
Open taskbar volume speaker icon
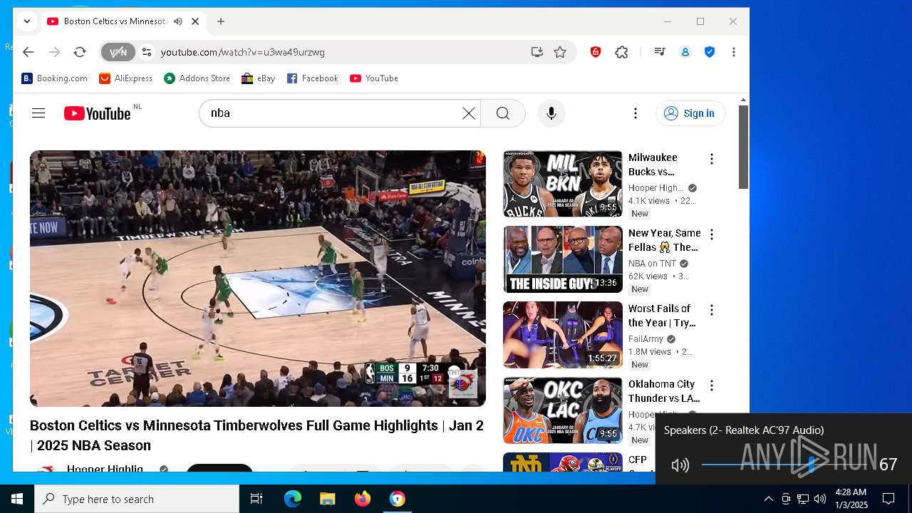point(820,499)
